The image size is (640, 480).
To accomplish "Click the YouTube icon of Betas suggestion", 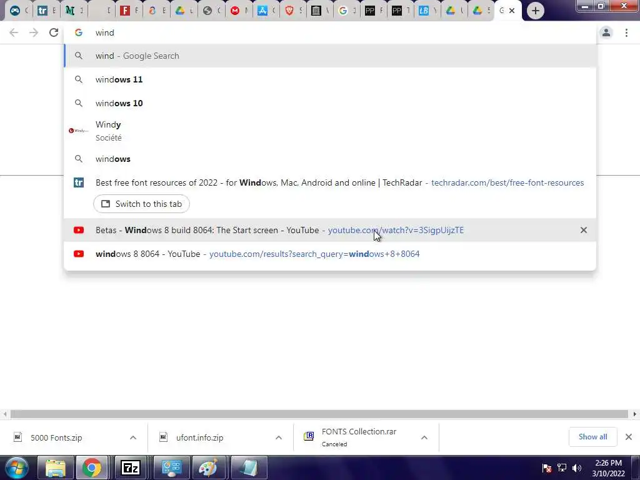I will 79,230.
